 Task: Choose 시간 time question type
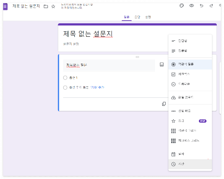(190, 164)
